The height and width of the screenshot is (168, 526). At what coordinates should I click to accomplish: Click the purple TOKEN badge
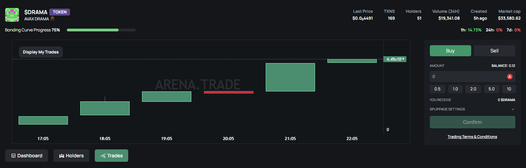(x=60, y=12)
